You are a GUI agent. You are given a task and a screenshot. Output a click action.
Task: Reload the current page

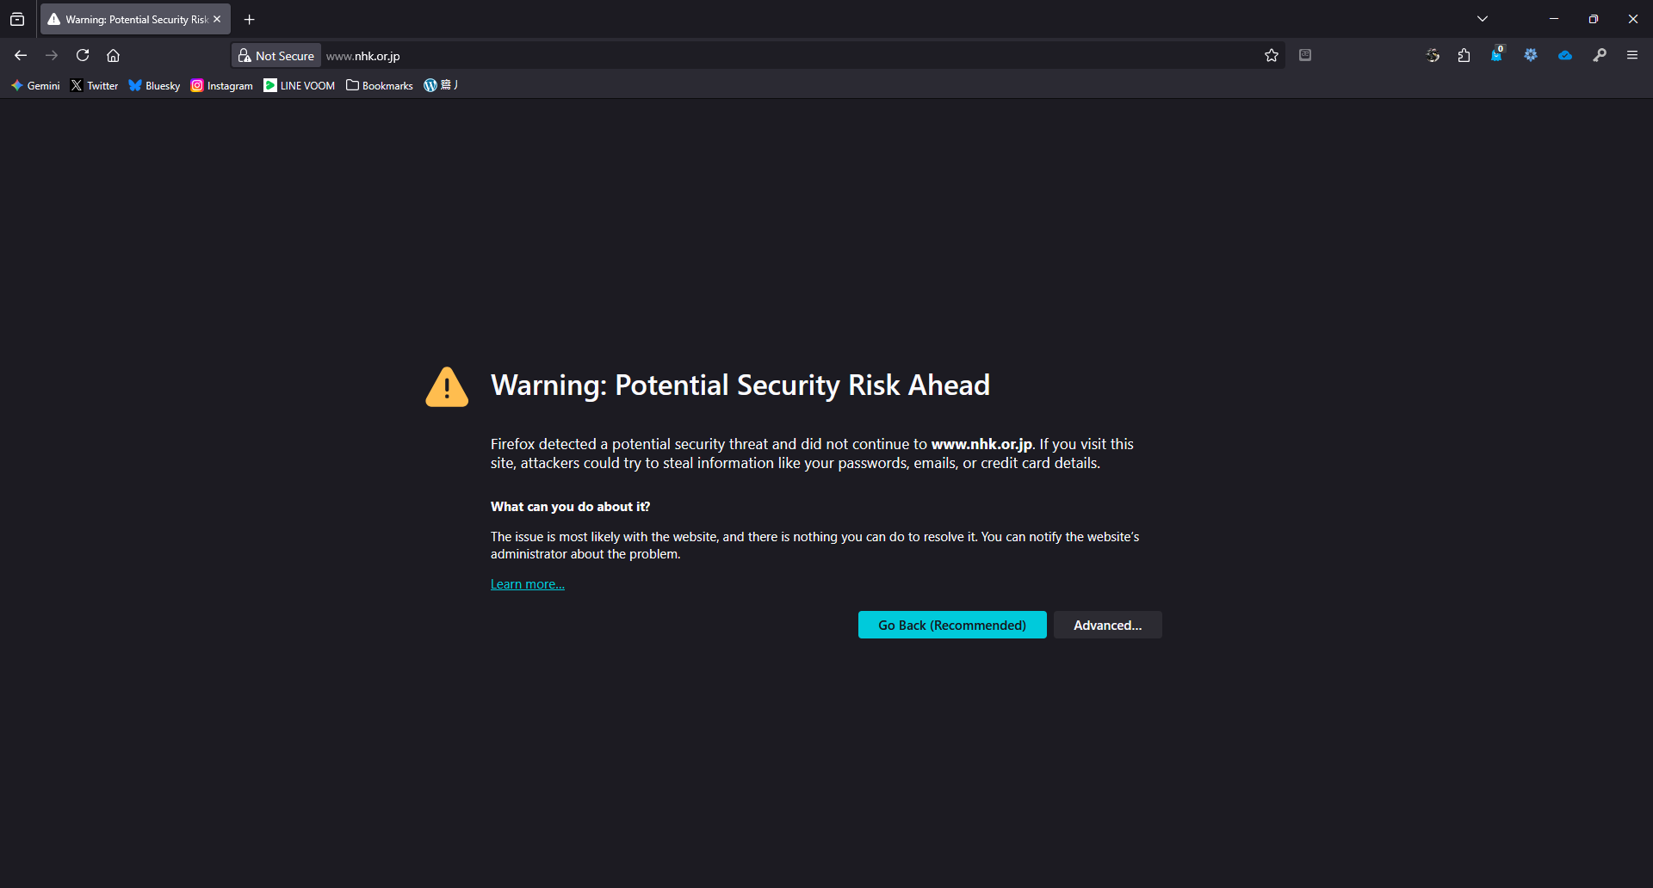tap(83, 55)
